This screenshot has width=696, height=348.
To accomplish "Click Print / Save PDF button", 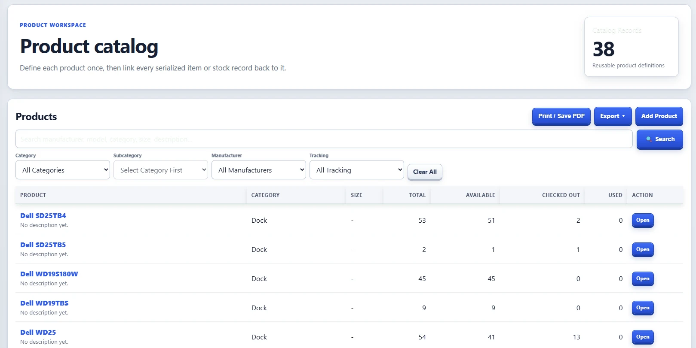I will (x=561, y=116).
